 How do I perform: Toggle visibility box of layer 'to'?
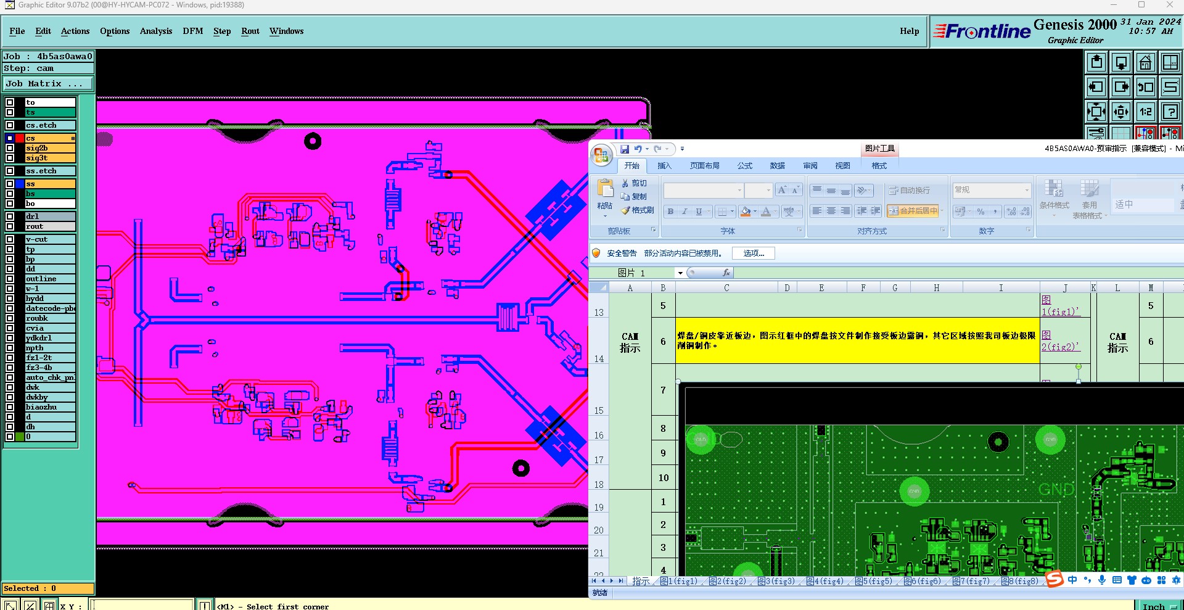coord(10,102)
